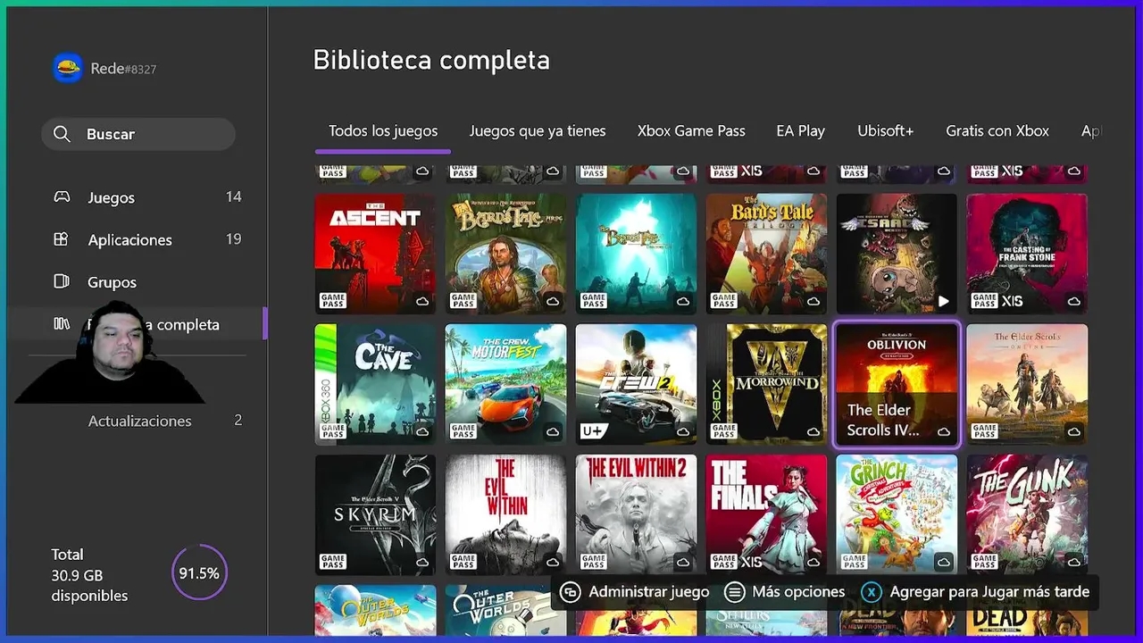The height and width of the screenshot is (643, 1143).
Task: Click Más opciones button
Action: pyautogui.click(x=784, y=592)
